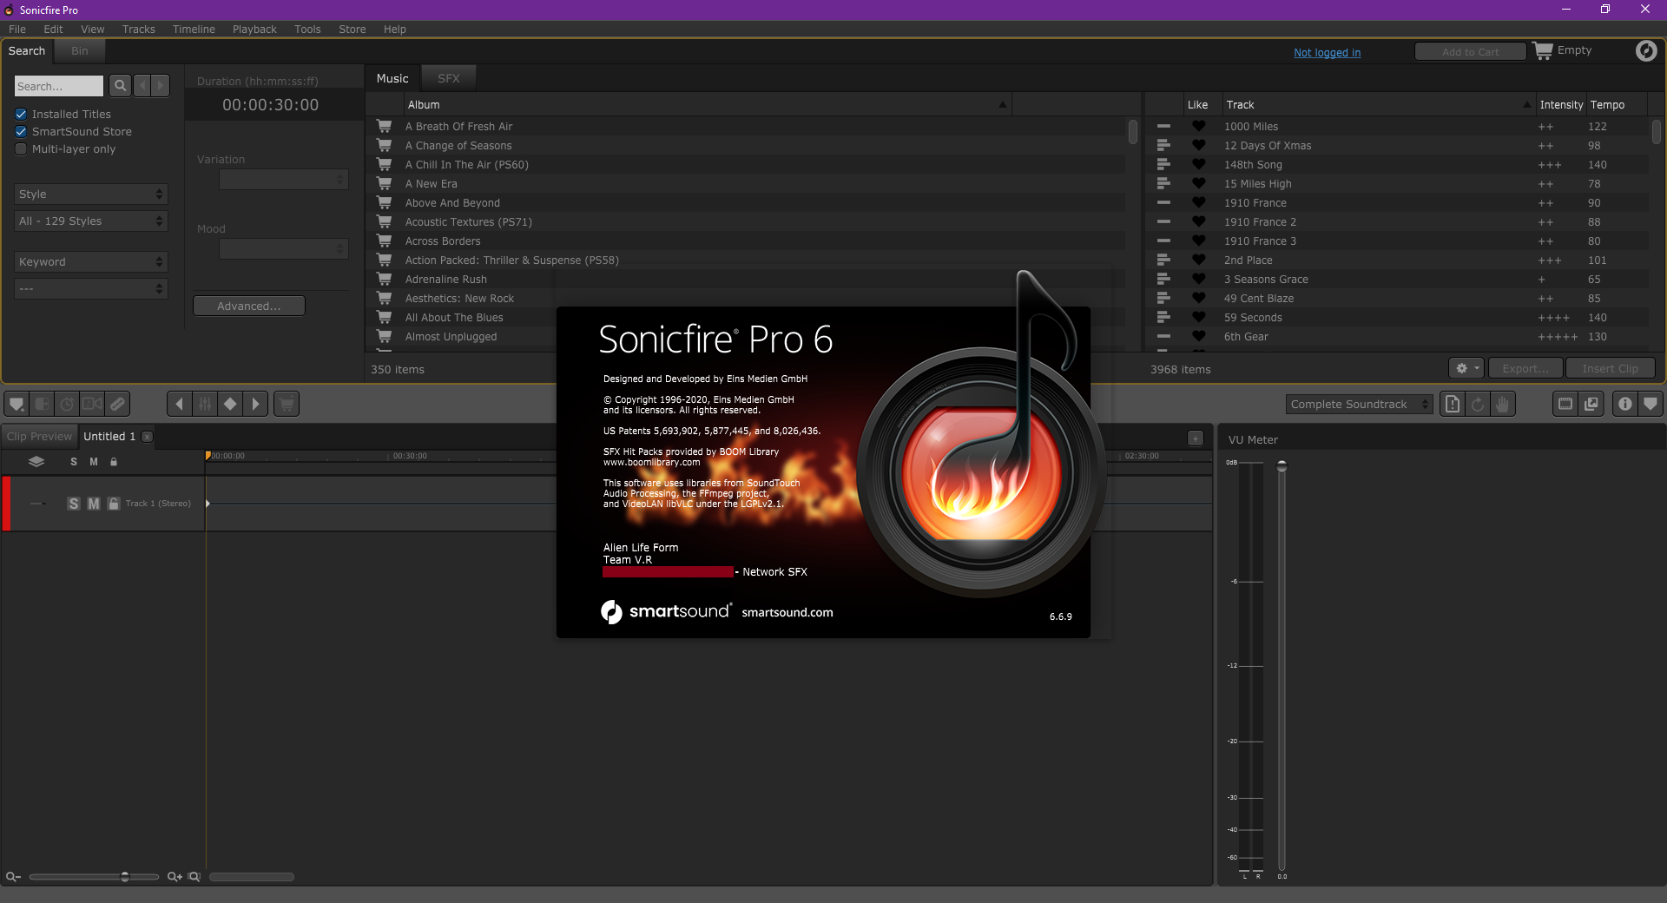
Task: Open the dropdown showing three dashes below Keyword
Action: pyautogui.click(x=91, y=289)
